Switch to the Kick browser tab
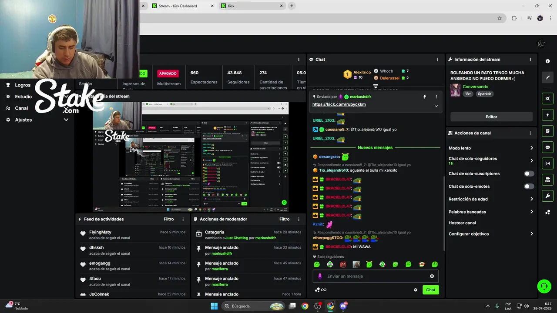 tap(252, 6)
